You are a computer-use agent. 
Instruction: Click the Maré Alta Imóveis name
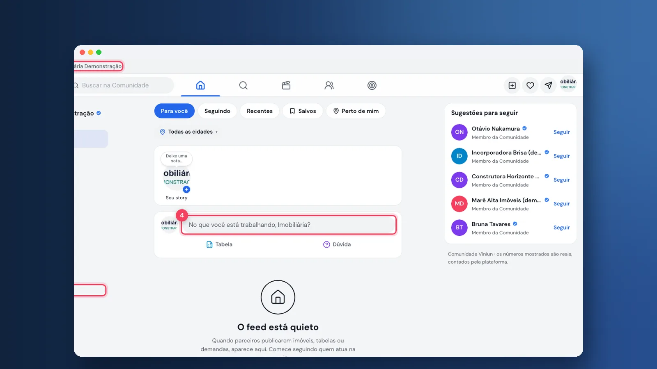(x=506, y=200)
